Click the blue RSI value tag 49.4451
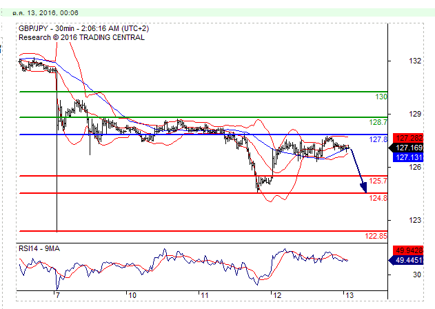The width and height of the screenshot is (435, 309). pos(407,261)
